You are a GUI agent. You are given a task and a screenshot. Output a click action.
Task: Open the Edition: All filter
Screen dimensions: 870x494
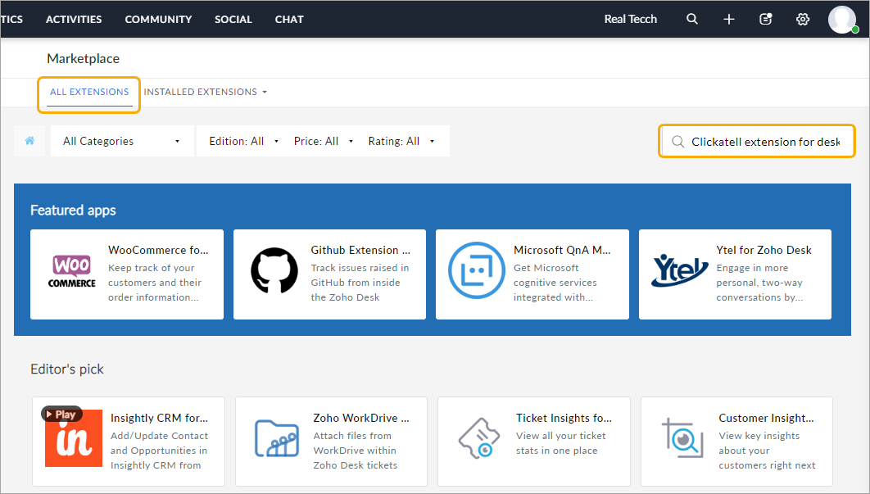point(243,141)
